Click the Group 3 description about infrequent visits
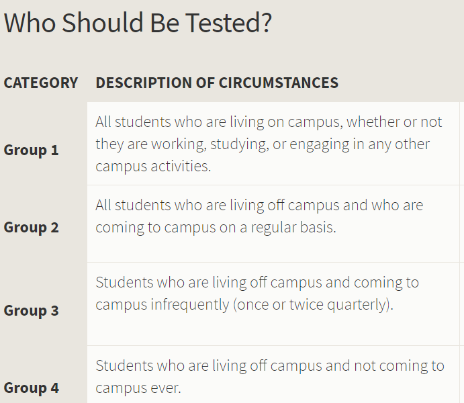Viewport: 464px width, 403px height. [x=257, y=293]
